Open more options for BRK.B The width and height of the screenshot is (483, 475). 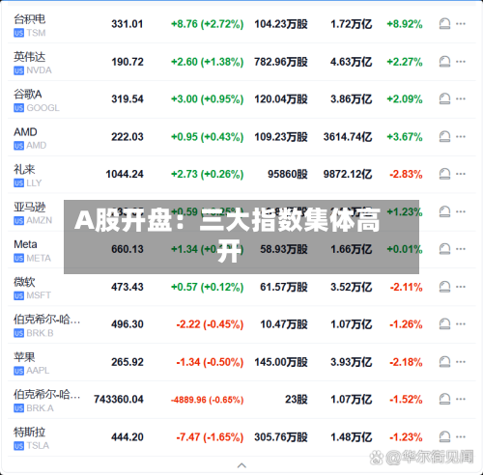(x=461, y=323)
